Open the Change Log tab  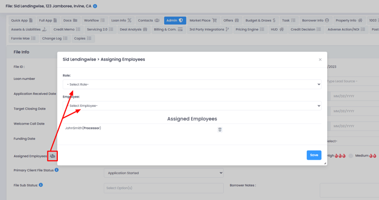[55, 39]
